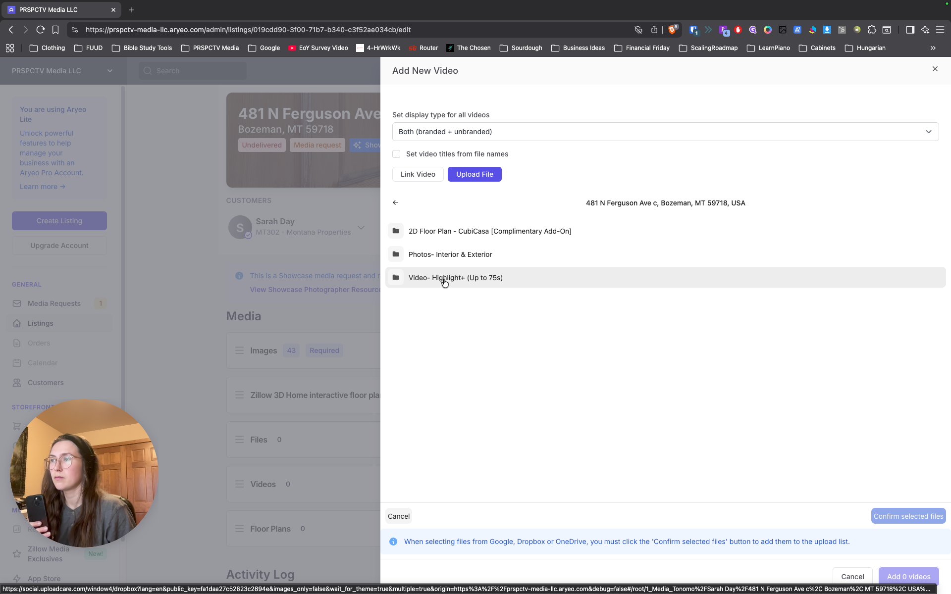This screenshot has width=951, height=594.
Task: Toggle the browser sidebar panel icon
Action: [x=910, y=30]
